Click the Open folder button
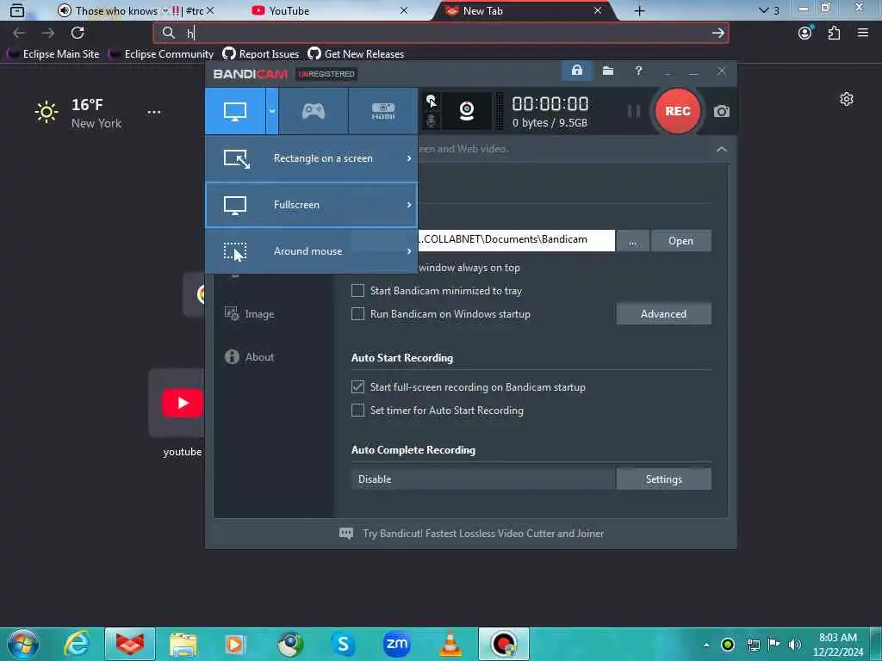The image size is (882, 661). click(x=680, y=241)
